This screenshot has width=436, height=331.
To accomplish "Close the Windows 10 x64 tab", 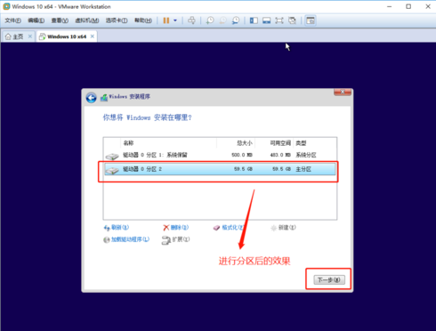I will tap(93, 36).
